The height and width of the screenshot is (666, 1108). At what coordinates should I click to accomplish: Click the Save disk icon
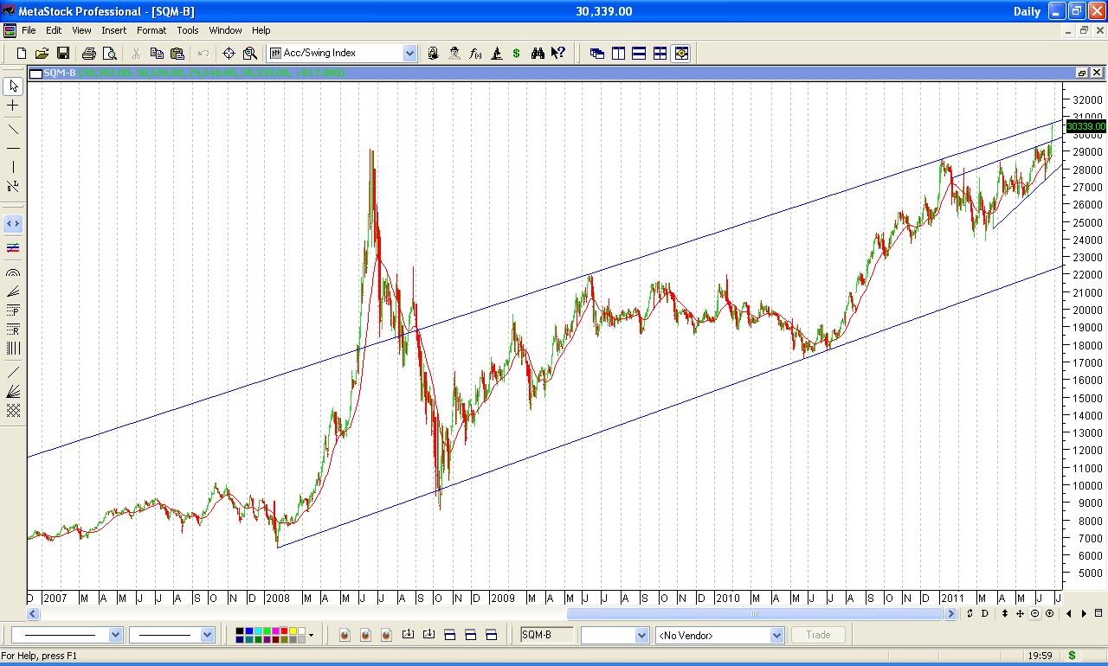[x=61, y=54]
